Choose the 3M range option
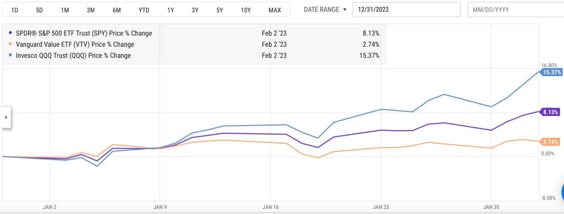This screenshot has width=564, height=214. [x=91, y=10]
